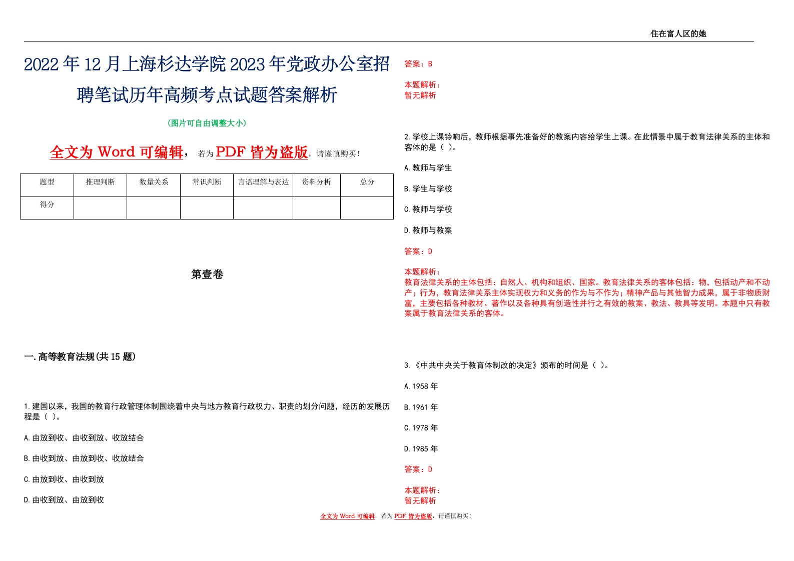The height and width of the screenshot is (561, 794).
Task: Click the empty score cell under 推理判断
Action: (100, 208)
